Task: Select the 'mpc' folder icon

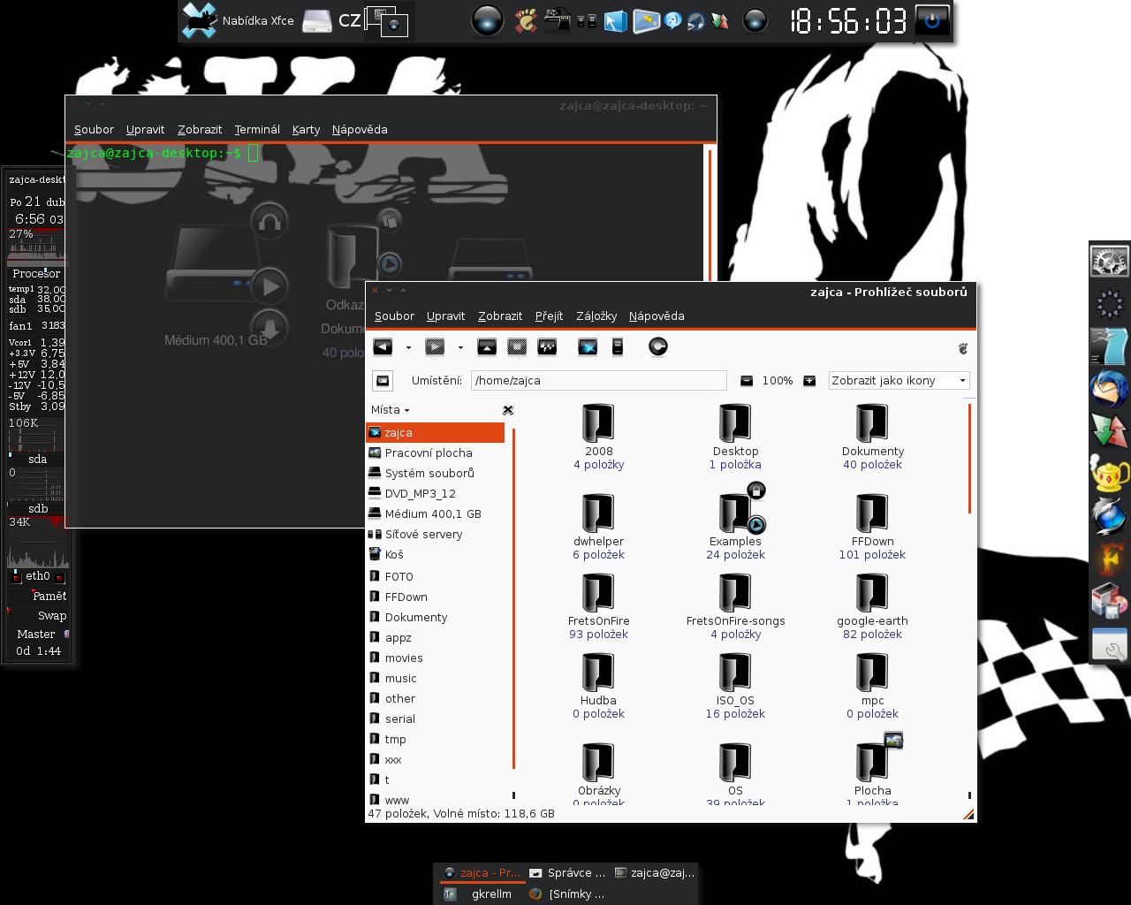Action: 872,673
